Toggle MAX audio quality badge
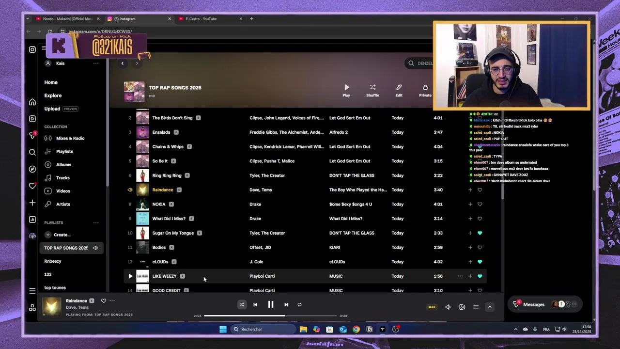 point(432,307)
